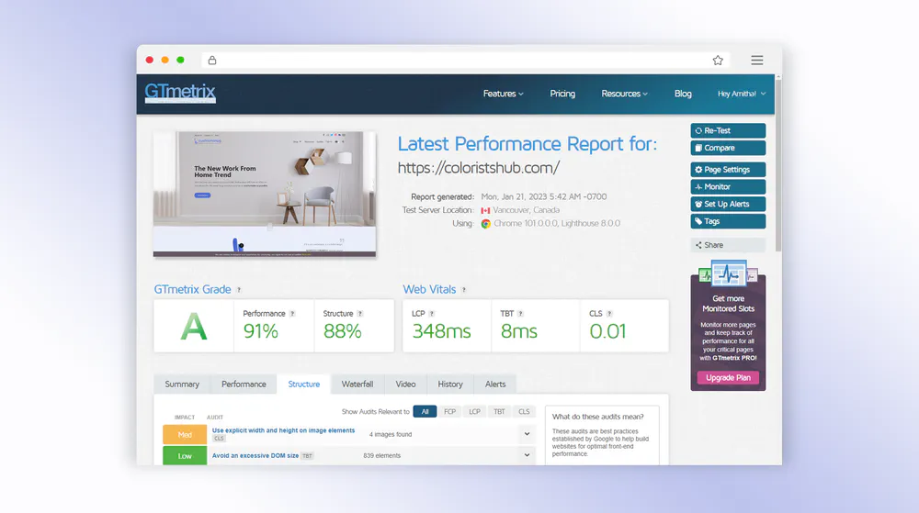Filter audits by LCP
Screen dimensions: 919x513
point(474,412)
